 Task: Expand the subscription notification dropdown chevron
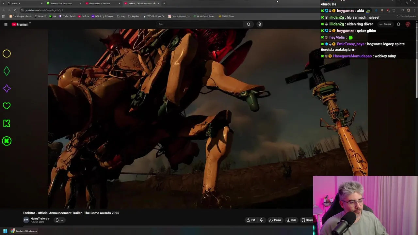coord(62,220)
